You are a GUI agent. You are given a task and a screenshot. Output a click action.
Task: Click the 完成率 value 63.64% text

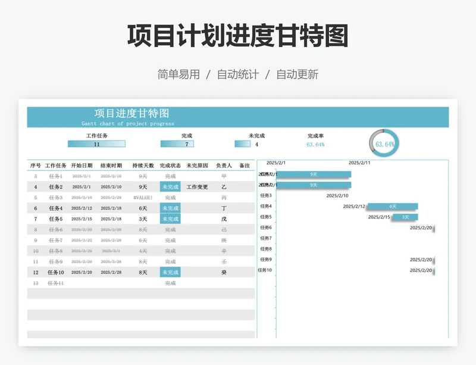(x=315, y=144)
